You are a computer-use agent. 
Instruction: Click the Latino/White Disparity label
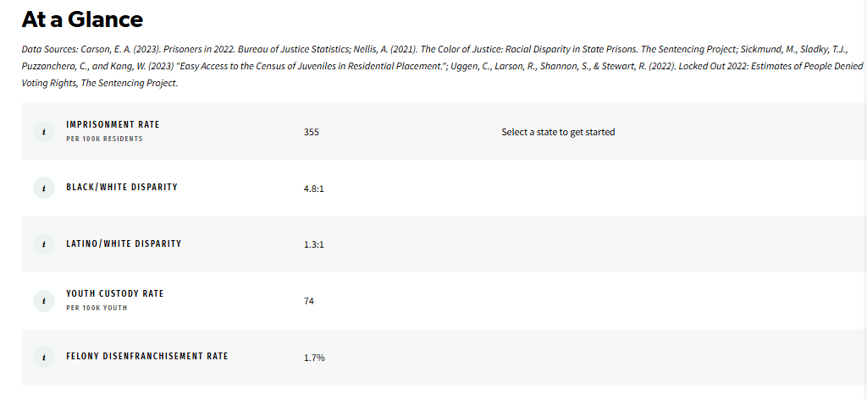pos(124,244)
